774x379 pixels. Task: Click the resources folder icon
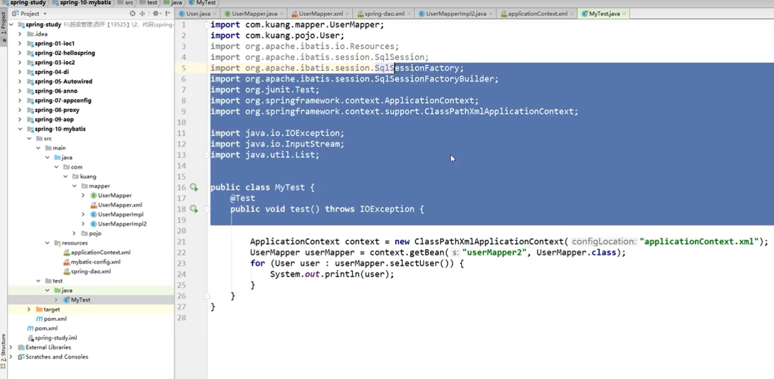[57, 243]
